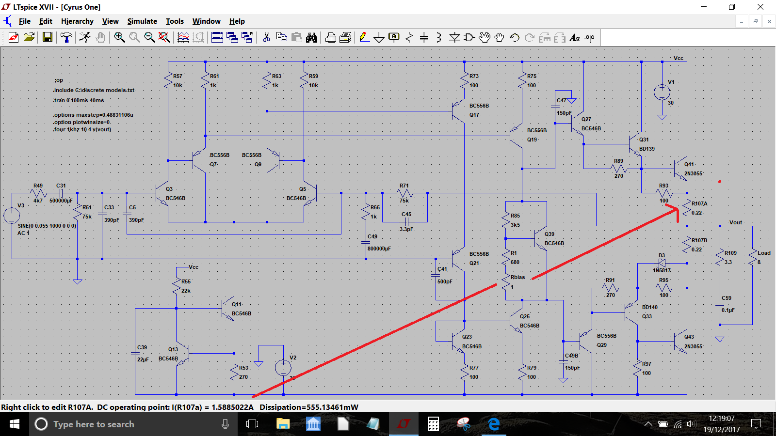Click the cascade windows icon
Screen dimensions: 776x436
(232, 37)
